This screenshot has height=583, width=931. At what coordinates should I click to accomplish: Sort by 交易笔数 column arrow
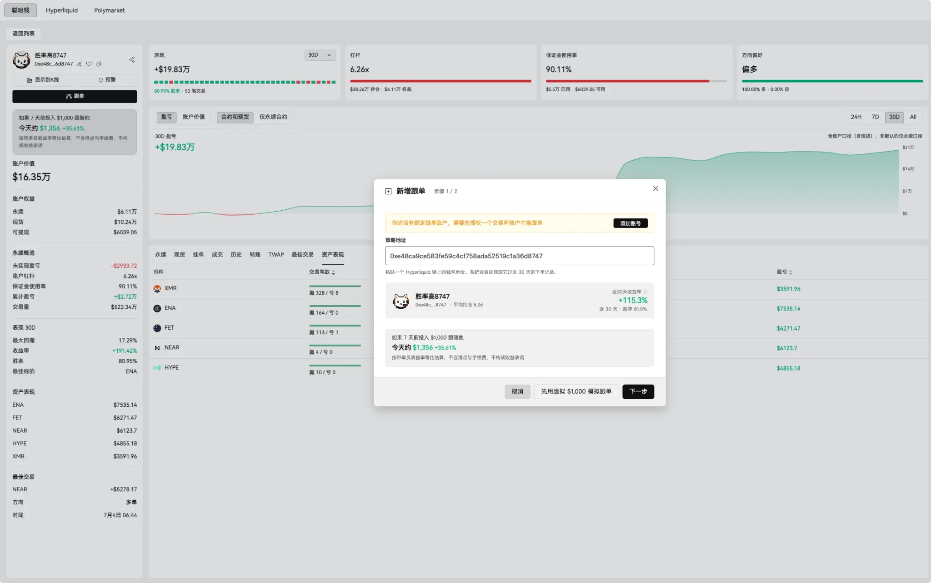[x=333, y=272]
